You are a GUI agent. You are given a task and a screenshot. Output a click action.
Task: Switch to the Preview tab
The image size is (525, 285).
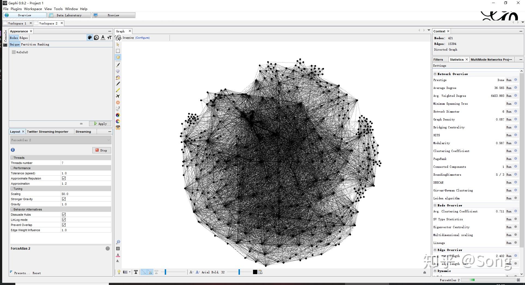114,15
